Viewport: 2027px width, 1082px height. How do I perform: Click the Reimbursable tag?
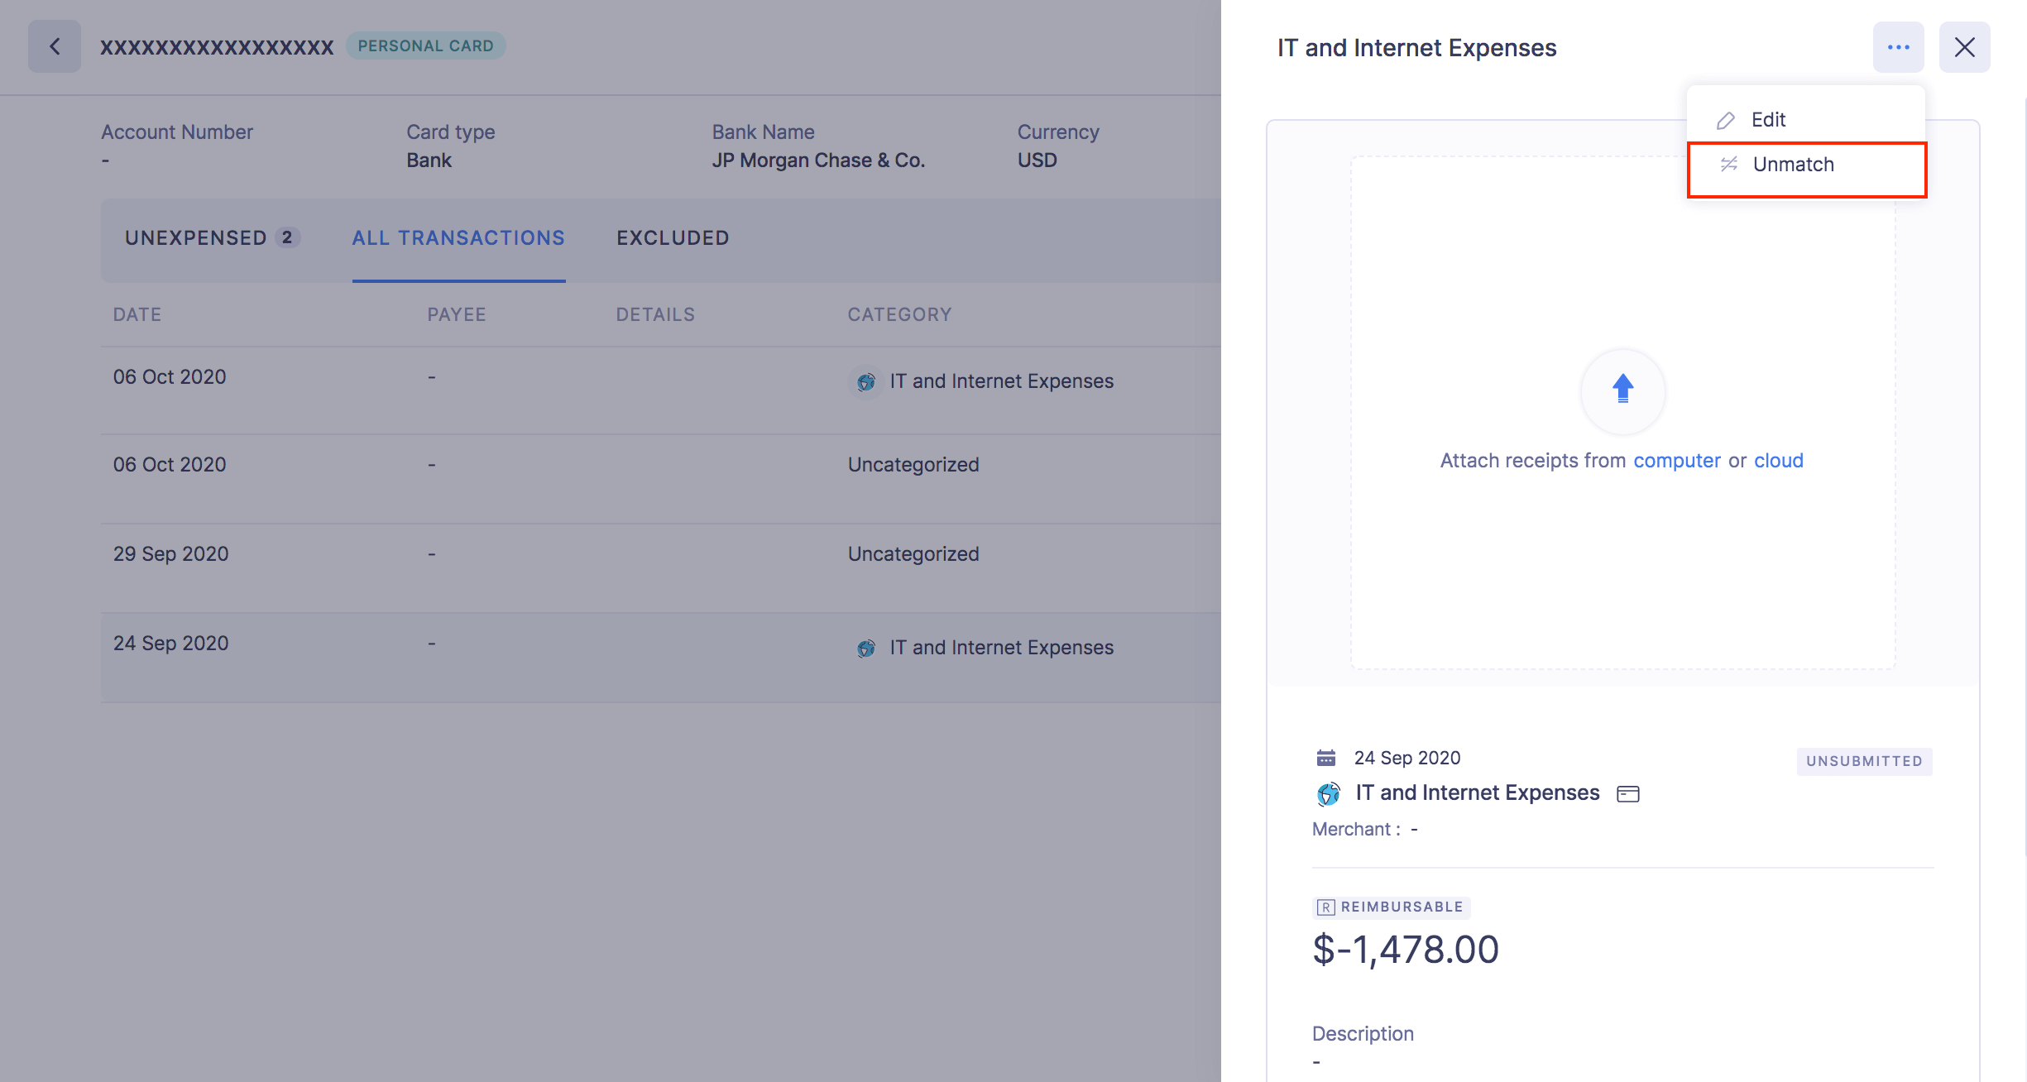[1391, 907]
